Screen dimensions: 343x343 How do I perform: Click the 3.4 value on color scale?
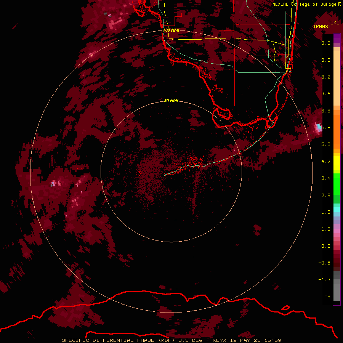coord(326,178)
